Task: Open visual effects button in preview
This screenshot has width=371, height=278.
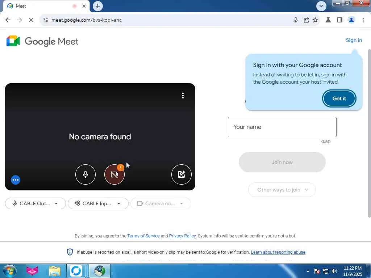Action: point(181,174)
